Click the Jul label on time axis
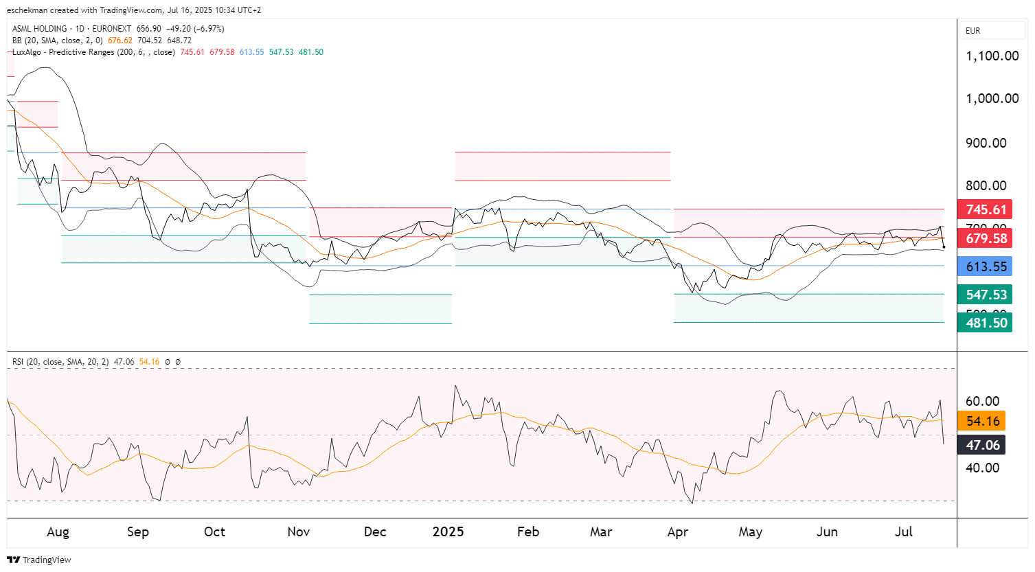1035x572 pixels. [904, 532]
